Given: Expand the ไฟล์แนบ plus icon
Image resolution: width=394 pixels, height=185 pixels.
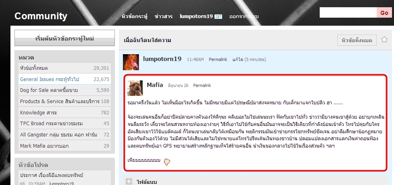Looking at the screenshot, I should click(129, 181).
